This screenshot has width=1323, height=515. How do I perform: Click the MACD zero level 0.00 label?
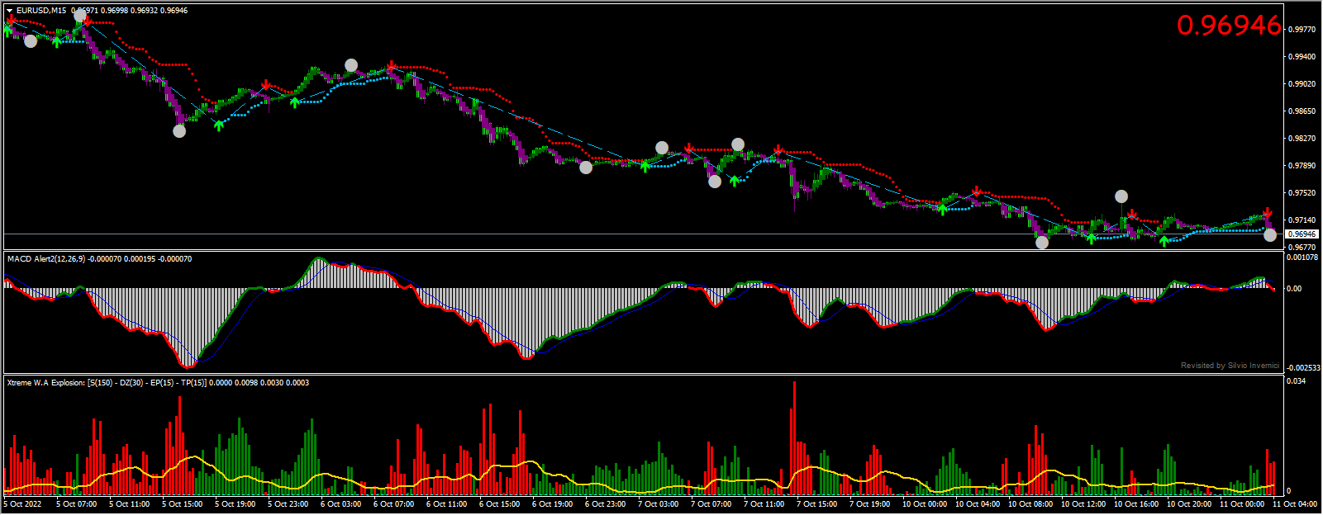pyautogui.click(x=1293, y=289)
